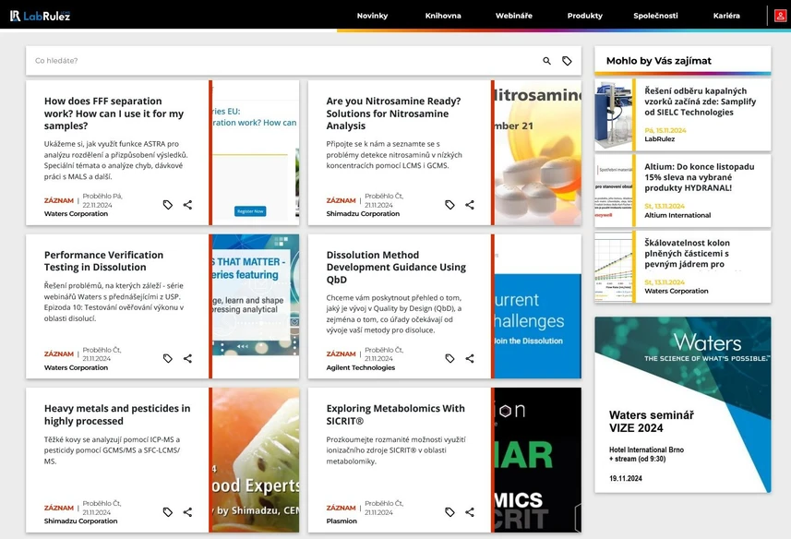Click 'Waters Corporation' under FFF separation card

[77, 214]
